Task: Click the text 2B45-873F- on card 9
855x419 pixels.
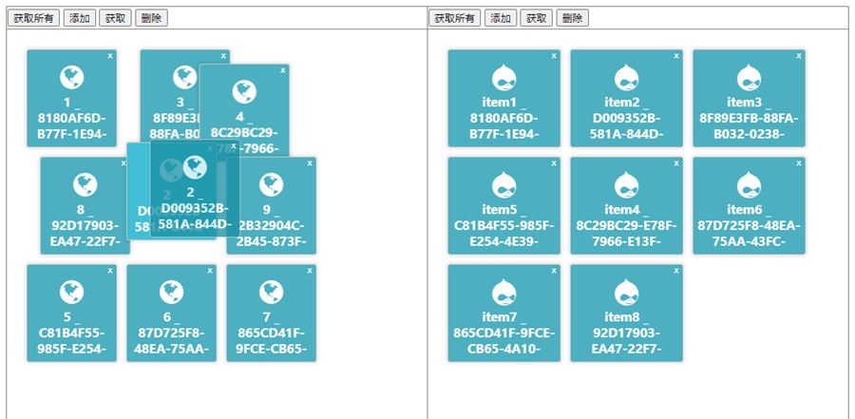Action: (x=272, y=241)
